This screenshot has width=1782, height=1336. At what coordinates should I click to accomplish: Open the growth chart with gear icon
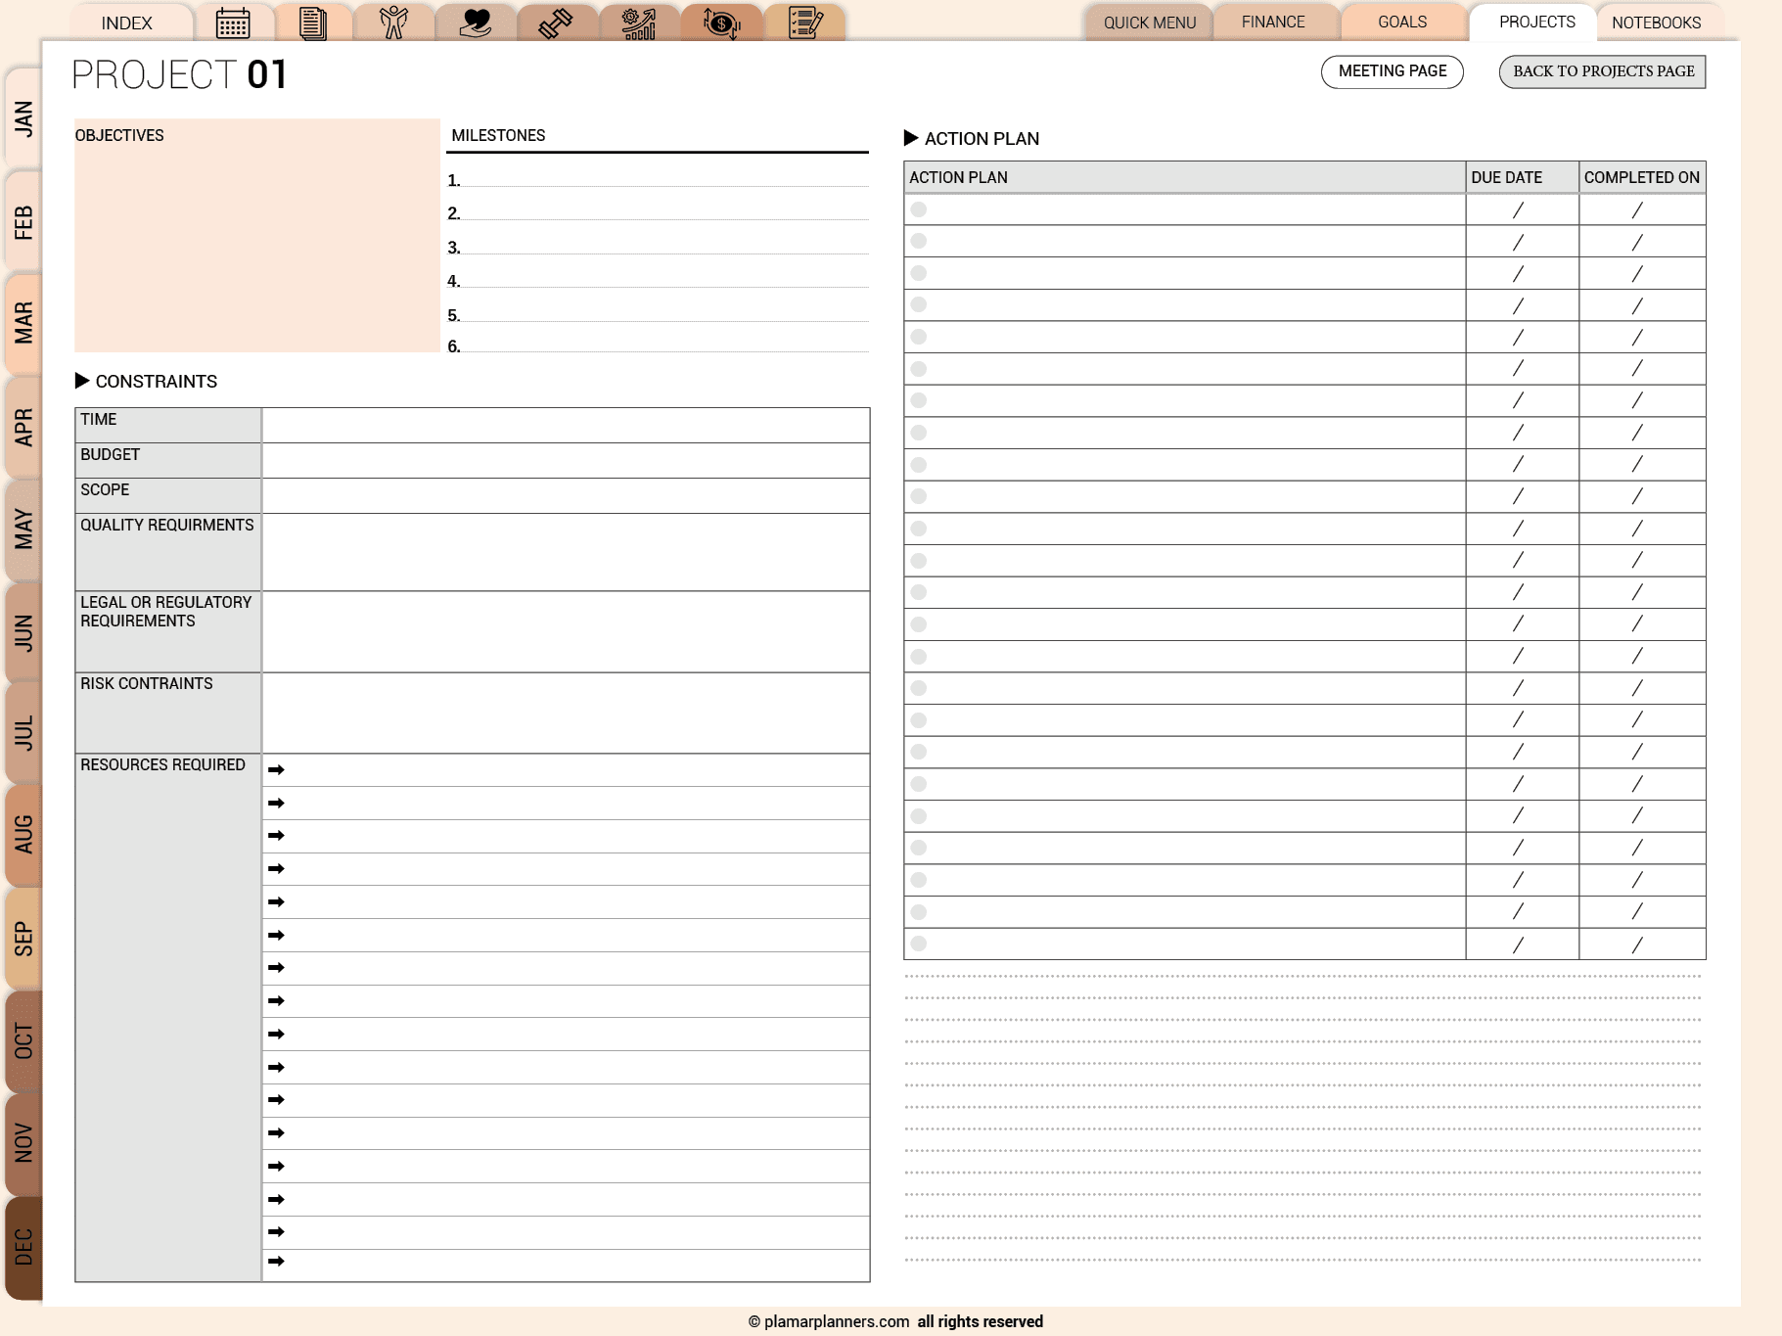click(x=638, y=23)
